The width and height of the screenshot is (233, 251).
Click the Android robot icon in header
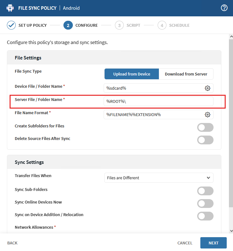(x=10, y=8)
